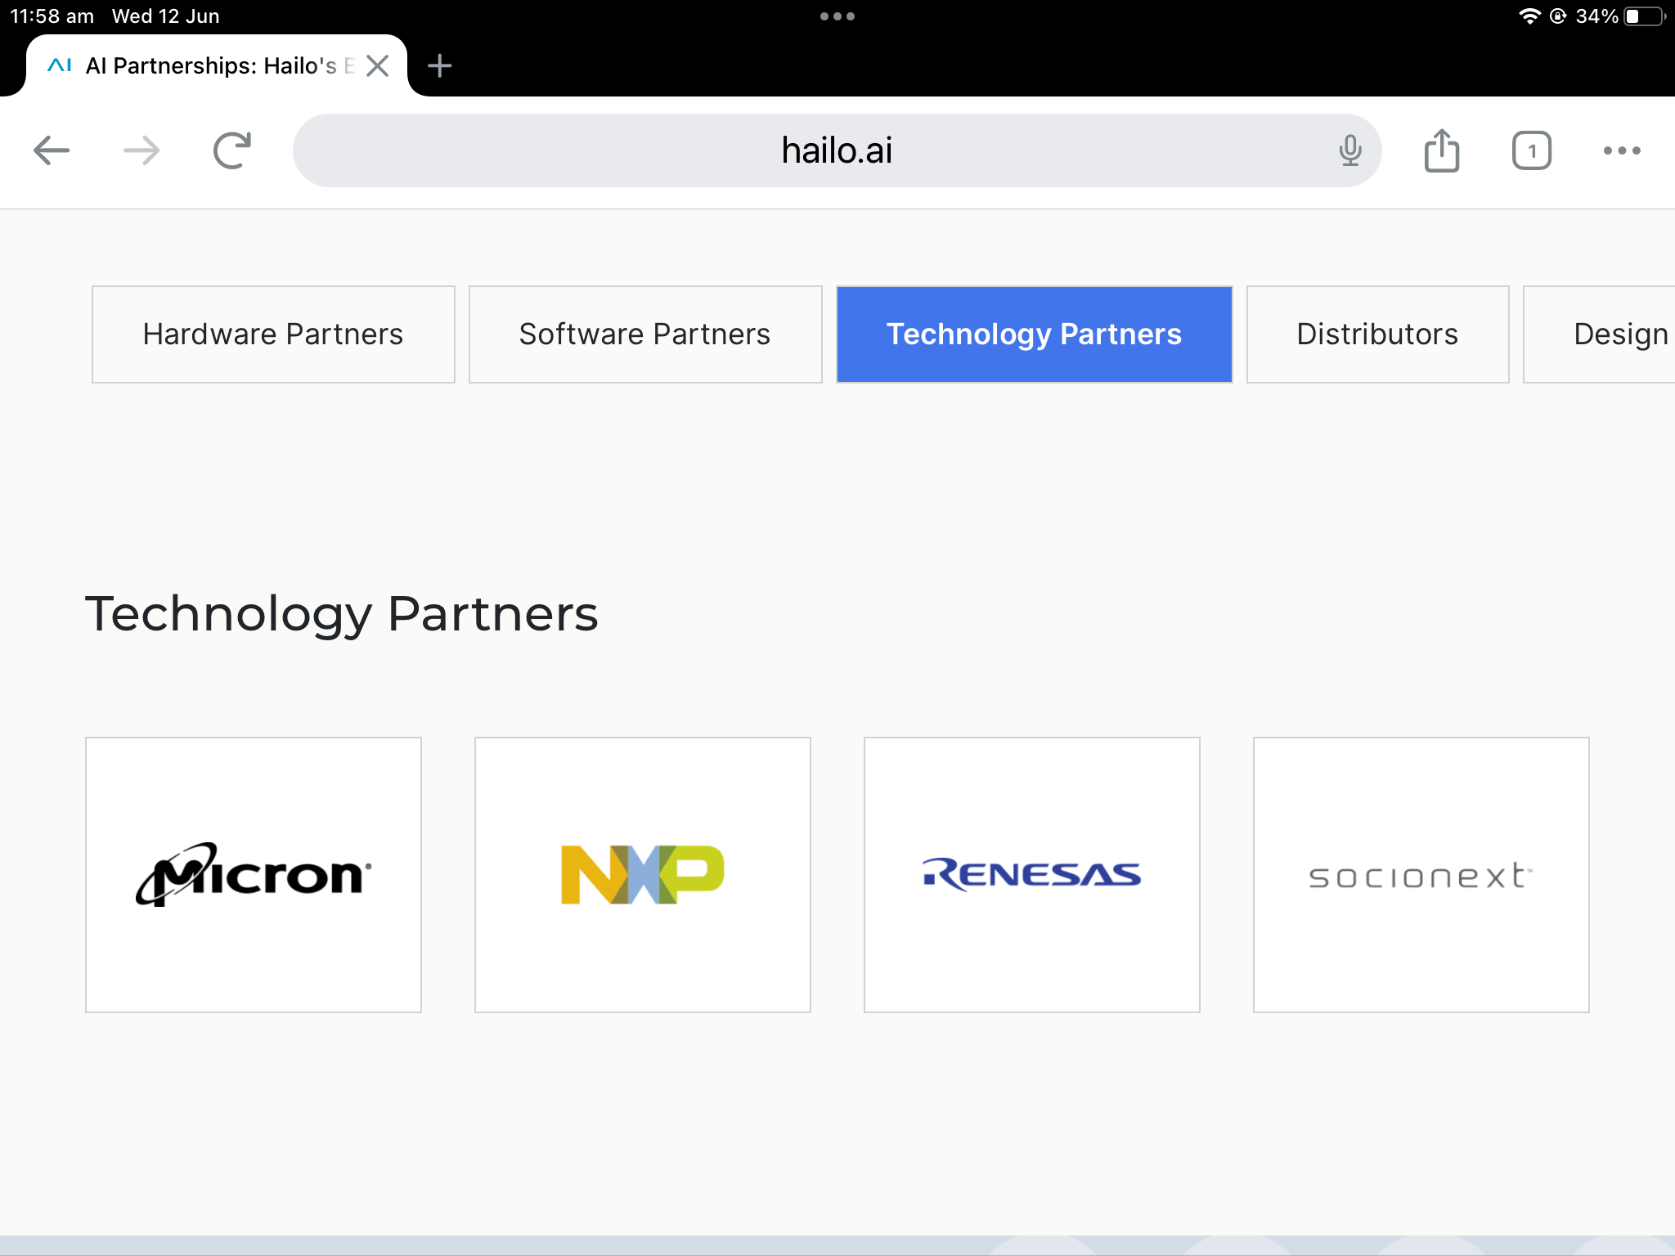Image resolution: width=1675 pixels, height=1256 pixels.
Task: Tap the orientation lock status icon
Action: coord(1558,16)
